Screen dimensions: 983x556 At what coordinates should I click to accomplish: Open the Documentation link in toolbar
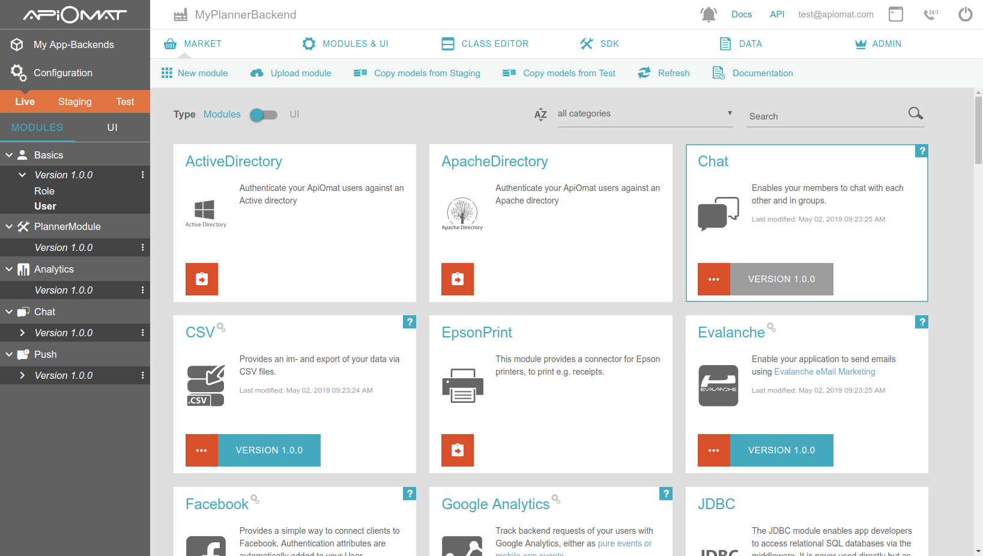[752, 73]
